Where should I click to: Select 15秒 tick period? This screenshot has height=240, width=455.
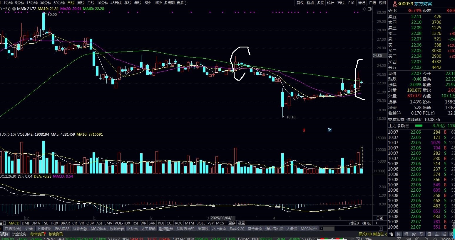[158, 3]
